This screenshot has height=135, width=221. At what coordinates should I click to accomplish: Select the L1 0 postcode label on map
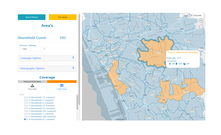point(132,98)
